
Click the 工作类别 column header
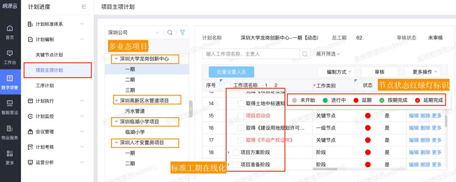click(x=326, y=86)
